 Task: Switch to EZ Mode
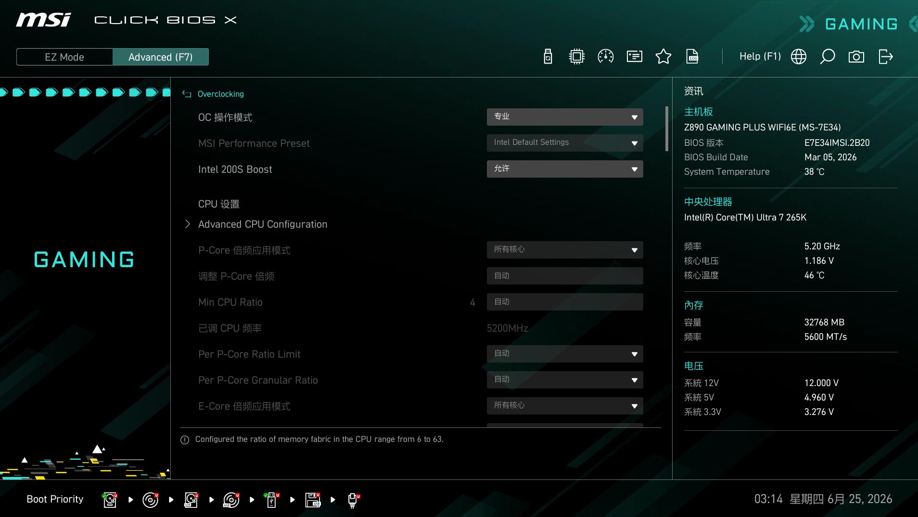(x=64, y=57)
